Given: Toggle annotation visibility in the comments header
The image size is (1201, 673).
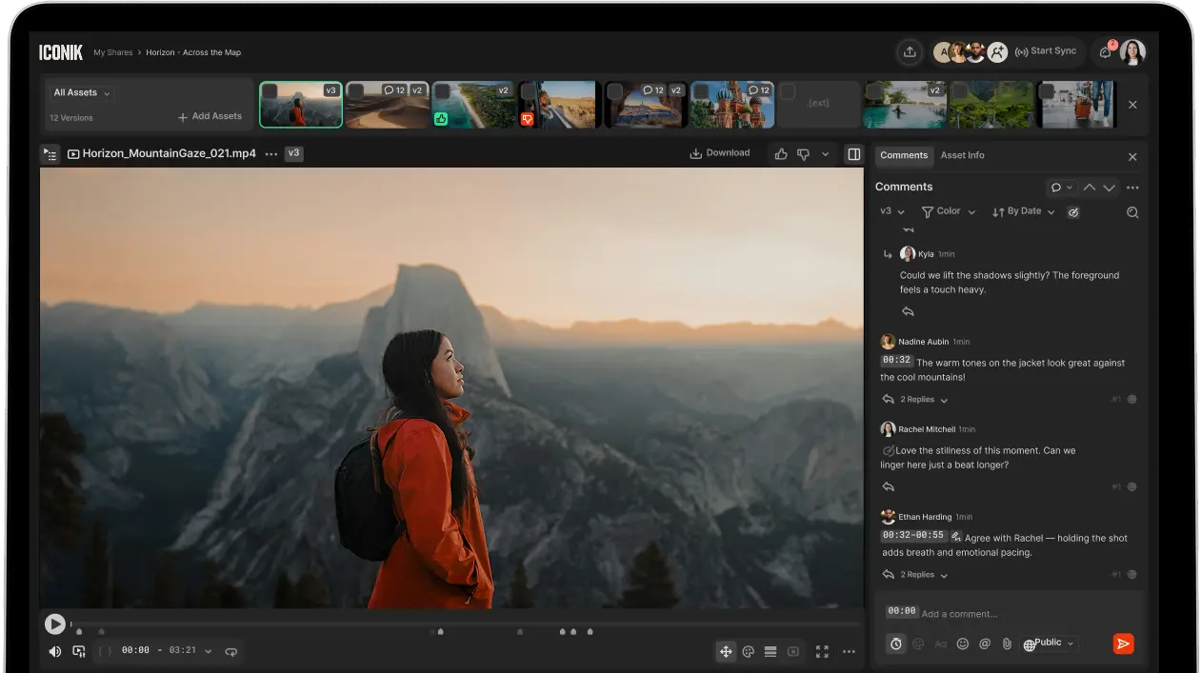Looking at the screenshot, I should [x=1073, y=211].
